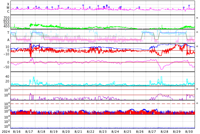Click the 700 axis value
200x134 pixels.
7,18
